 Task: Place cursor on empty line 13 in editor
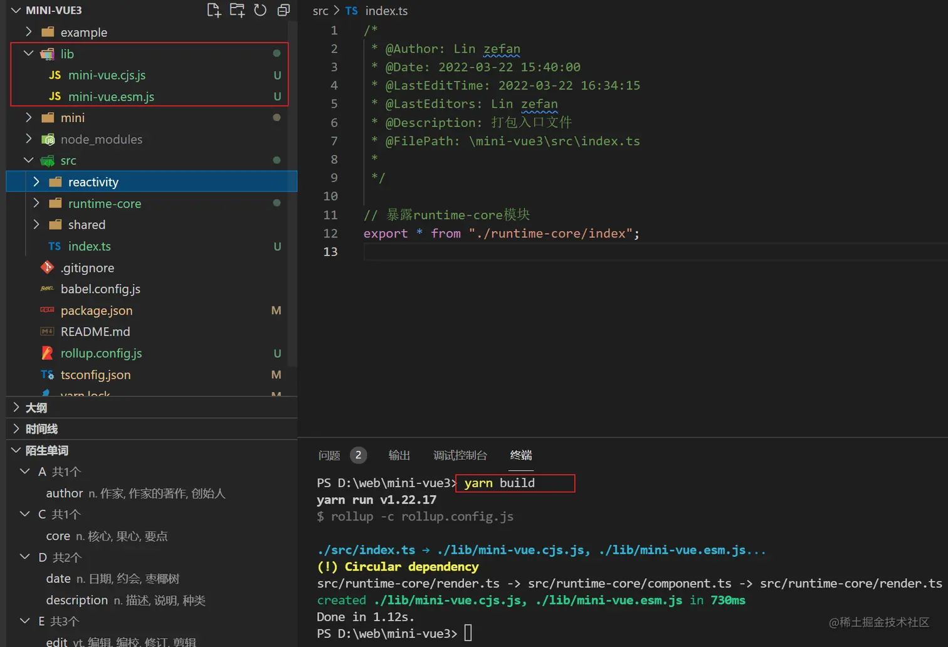point(655,252)
